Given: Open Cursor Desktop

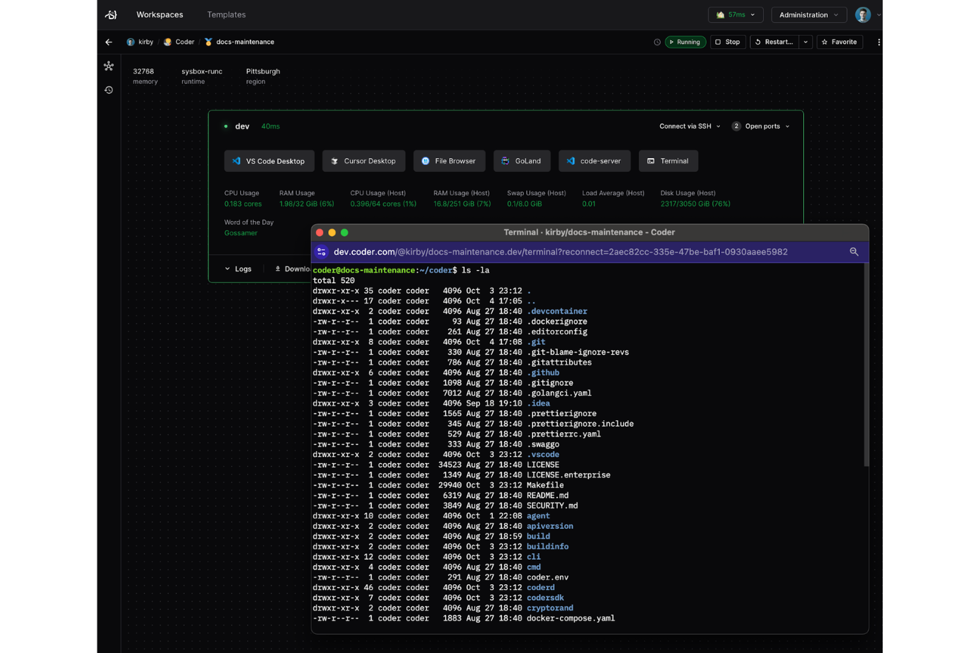Looking at the screenshot, I should coord(364,161).
